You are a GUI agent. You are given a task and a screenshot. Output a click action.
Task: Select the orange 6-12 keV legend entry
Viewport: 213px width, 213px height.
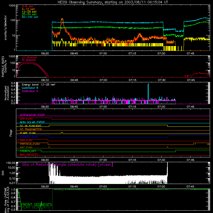pos(28,9)
